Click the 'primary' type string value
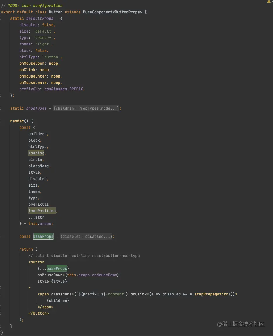Viewport: 273px width, 336px height. pos(43,38)
